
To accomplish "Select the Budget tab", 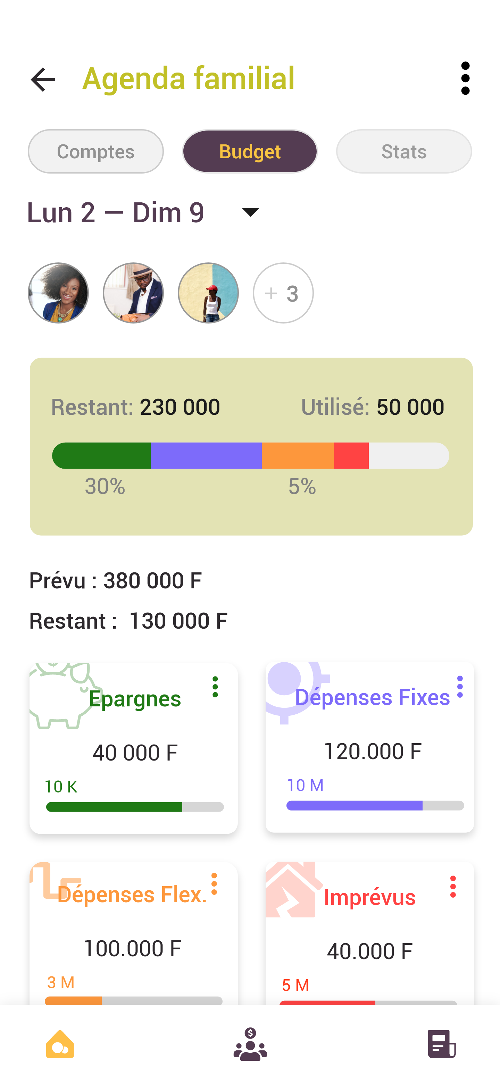I will click(250, 151).
